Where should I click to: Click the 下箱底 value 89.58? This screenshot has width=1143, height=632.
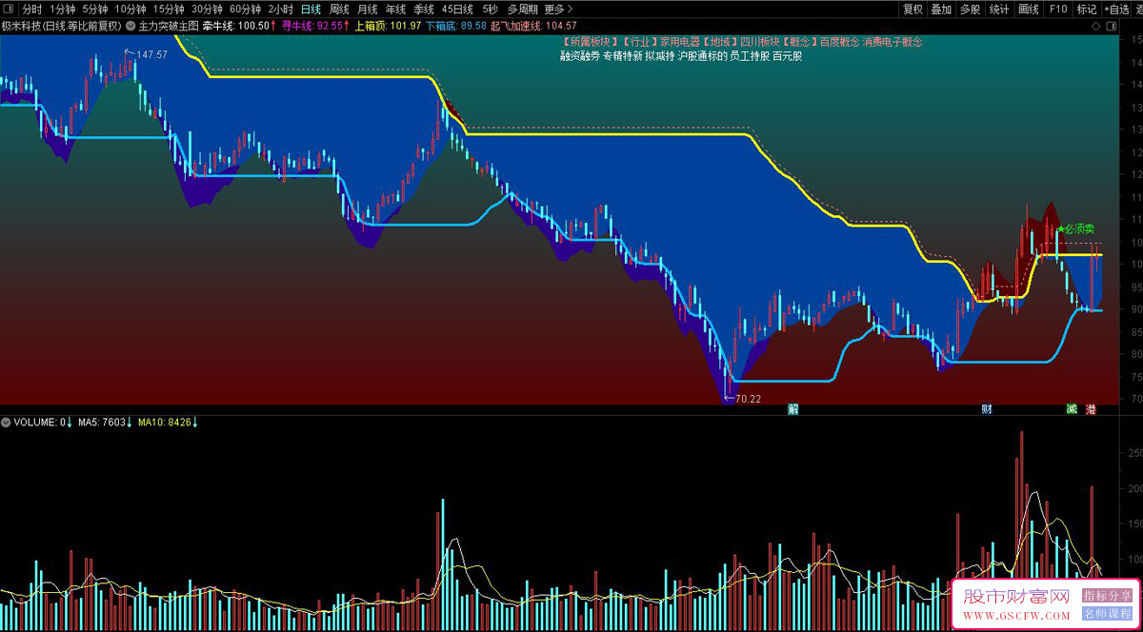(x=473, y=27)
